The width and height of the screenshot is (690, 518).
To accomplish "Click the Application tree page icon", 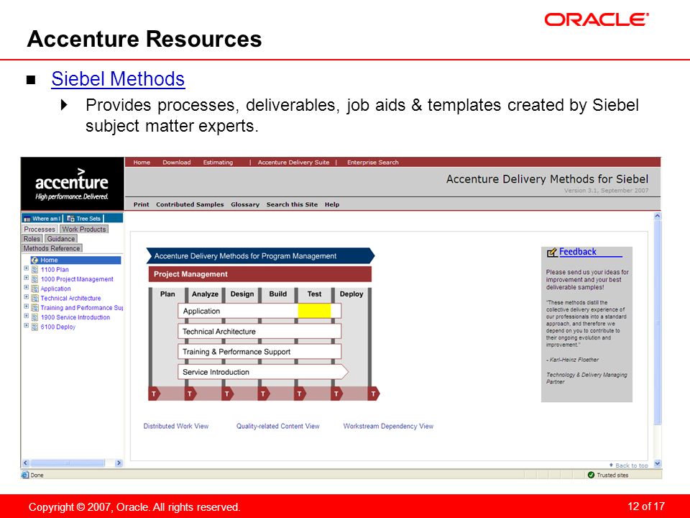I will click(x=34, y=289).
